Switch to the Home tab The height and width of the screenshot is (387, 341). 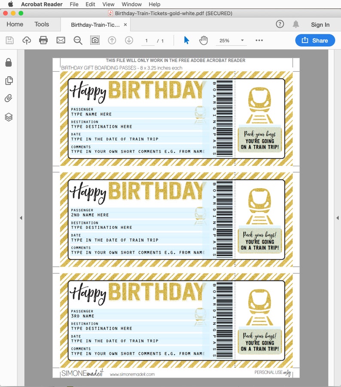click(x=15, y=24)
